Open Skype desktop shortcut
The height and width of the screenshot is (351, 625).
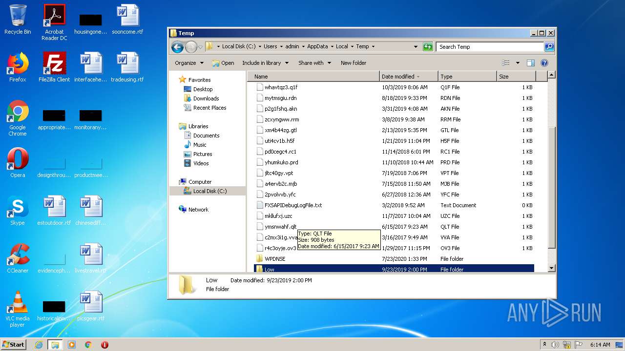coord(18,211)
